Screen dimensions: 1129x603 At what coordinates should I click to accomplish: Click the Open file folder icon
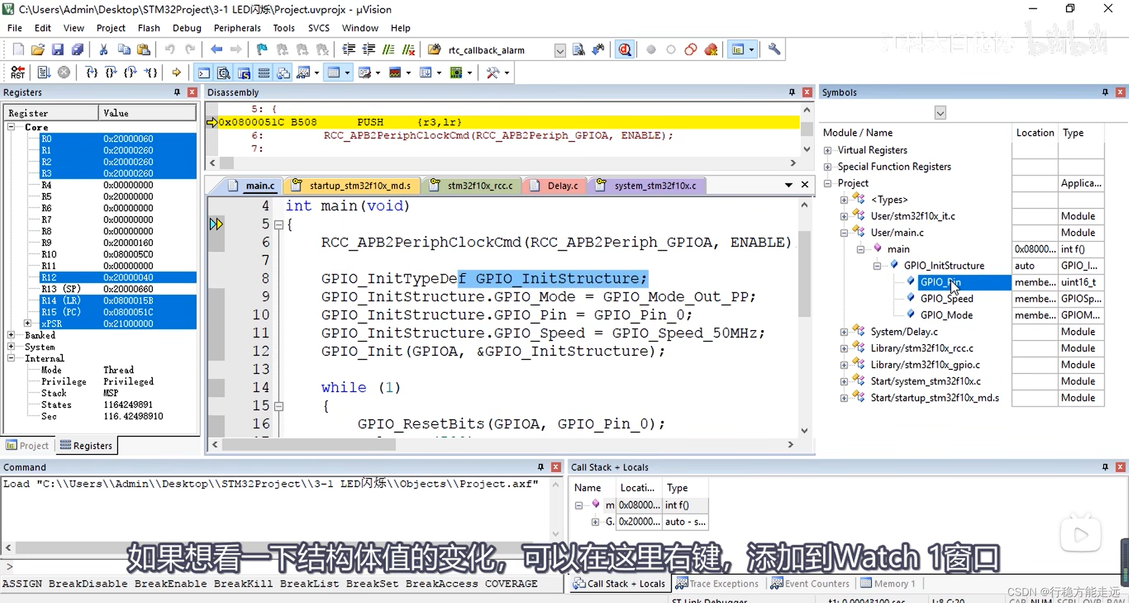click(38, 50)
